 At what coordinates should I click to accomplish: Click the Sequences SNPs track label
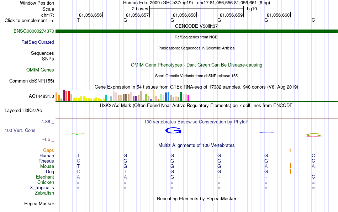pos(42,56)
